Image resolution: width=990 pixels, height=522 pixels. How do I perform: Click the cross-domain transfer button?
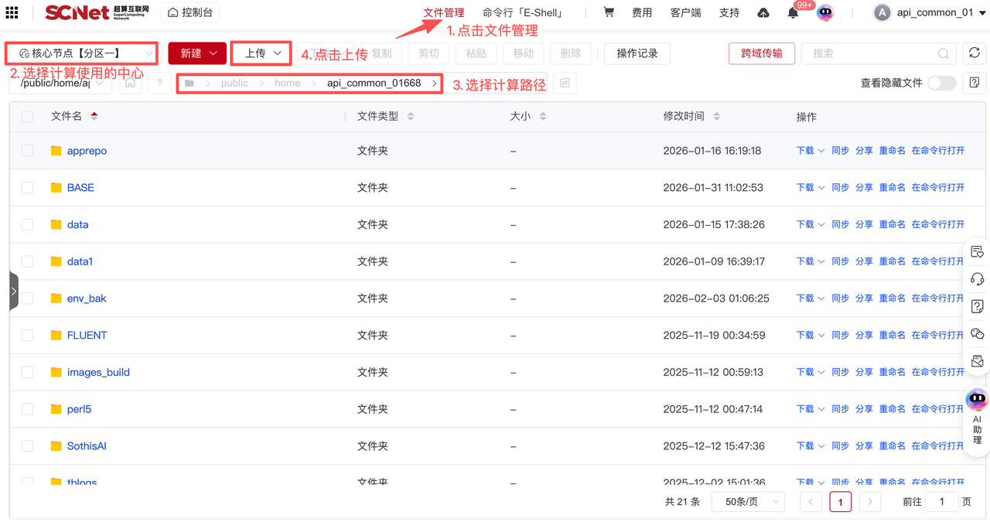(761, 53)
